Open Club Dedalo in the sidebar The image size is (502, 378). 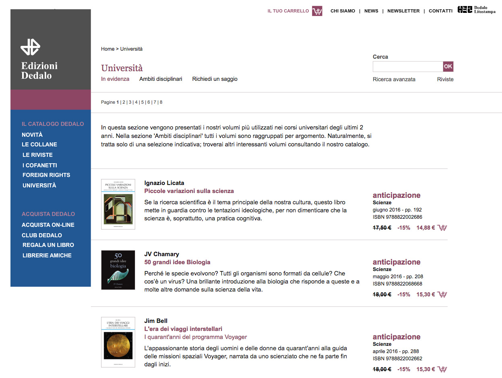(x=42, y=235)
